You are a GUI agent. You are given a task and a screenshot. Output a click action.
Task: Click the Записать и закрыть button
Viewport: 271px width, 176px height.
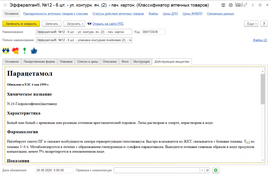(x=21, y=24)
